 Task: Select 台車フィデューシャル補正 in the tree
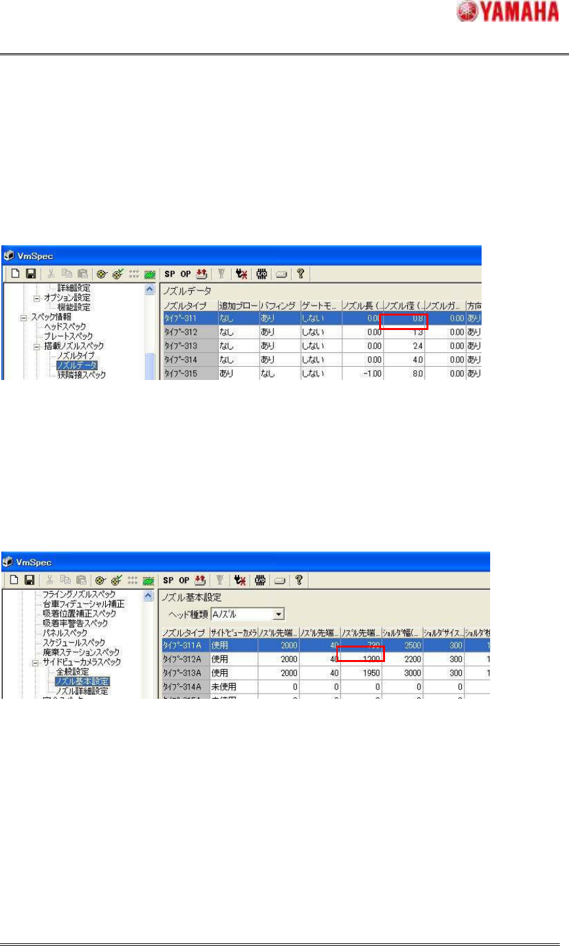pos(83,604)
